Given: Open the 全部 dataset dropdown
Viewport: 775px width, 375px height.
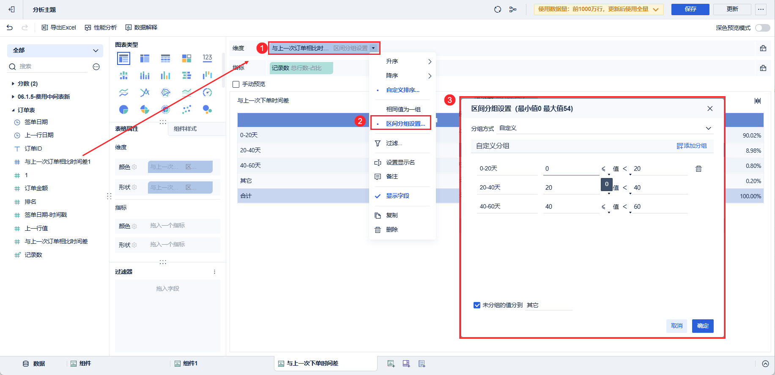Looking at the screenshot, I should (55, 51).
